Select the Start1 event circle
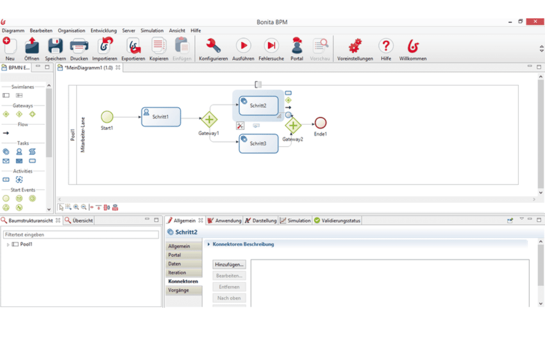Image resolution: width=545 pixels, height=342 pixels. tap(107, 117)
